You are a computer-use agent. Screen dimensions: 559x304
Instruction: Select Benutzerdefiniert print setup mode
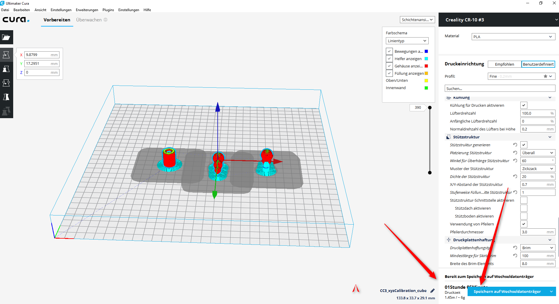(538, 64)
